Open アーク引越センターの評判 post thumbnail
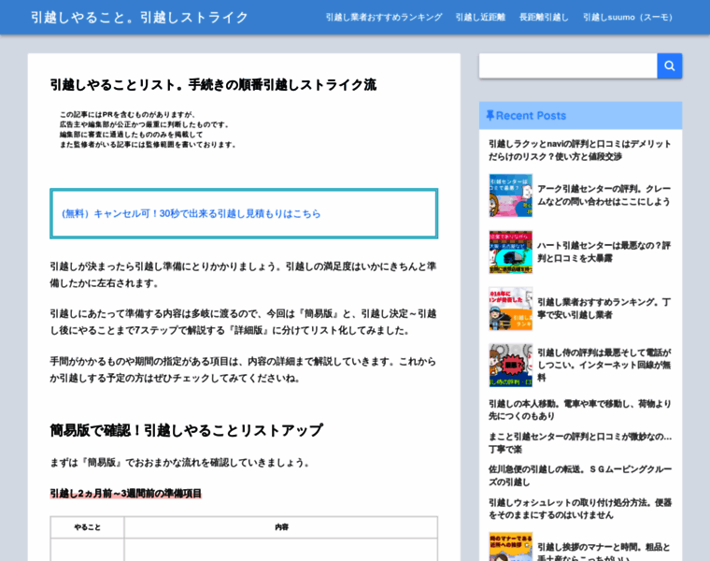 point(510,195)
